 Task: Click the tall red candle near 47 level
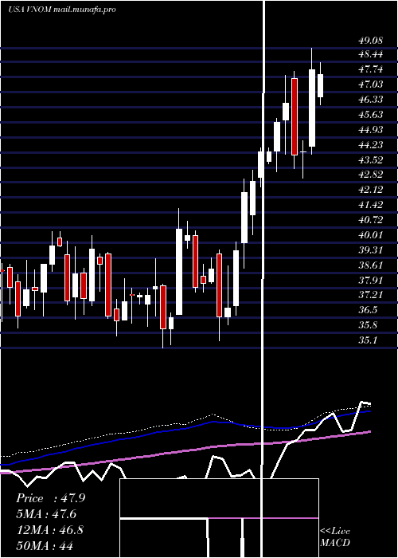(295, 116)
